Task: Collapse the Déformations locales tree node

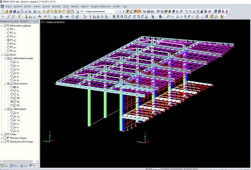Action: tap(5, 58)
